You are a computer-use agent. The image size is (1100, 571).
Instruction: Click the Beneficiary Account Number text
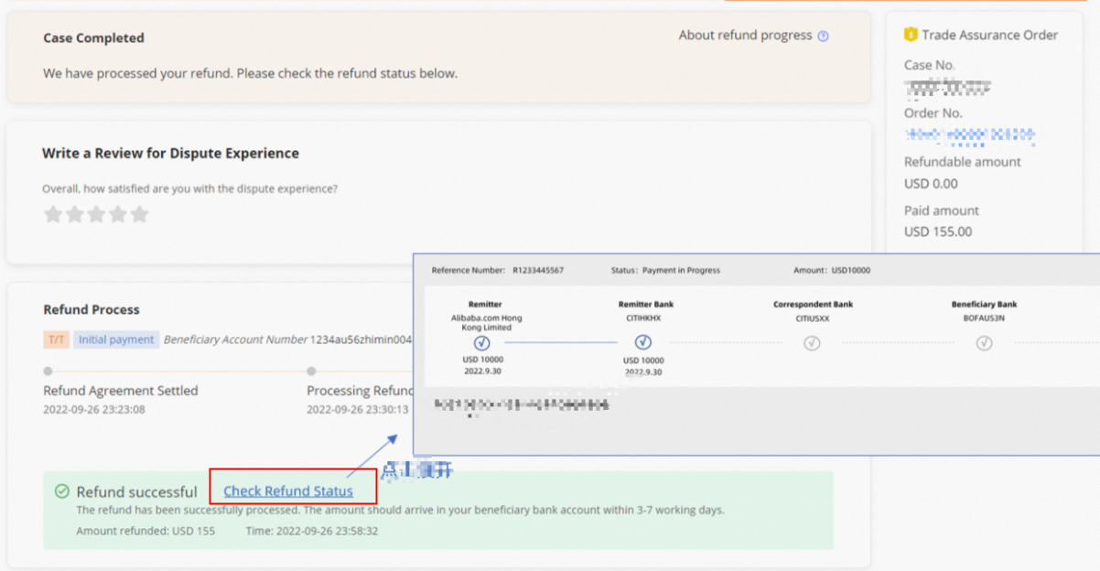[x=235, y=339]
